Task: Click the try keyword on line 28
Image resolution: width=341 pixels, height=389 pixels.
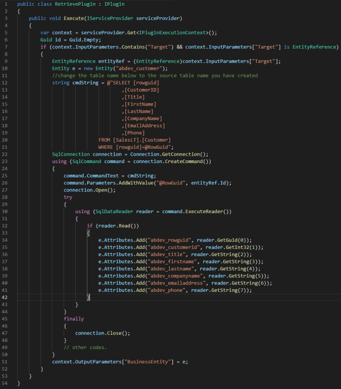Action: pyautogui.click(x=68, y=197)
